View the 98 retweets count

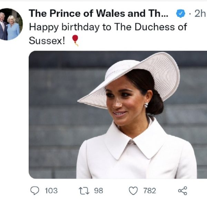[98, 191]
